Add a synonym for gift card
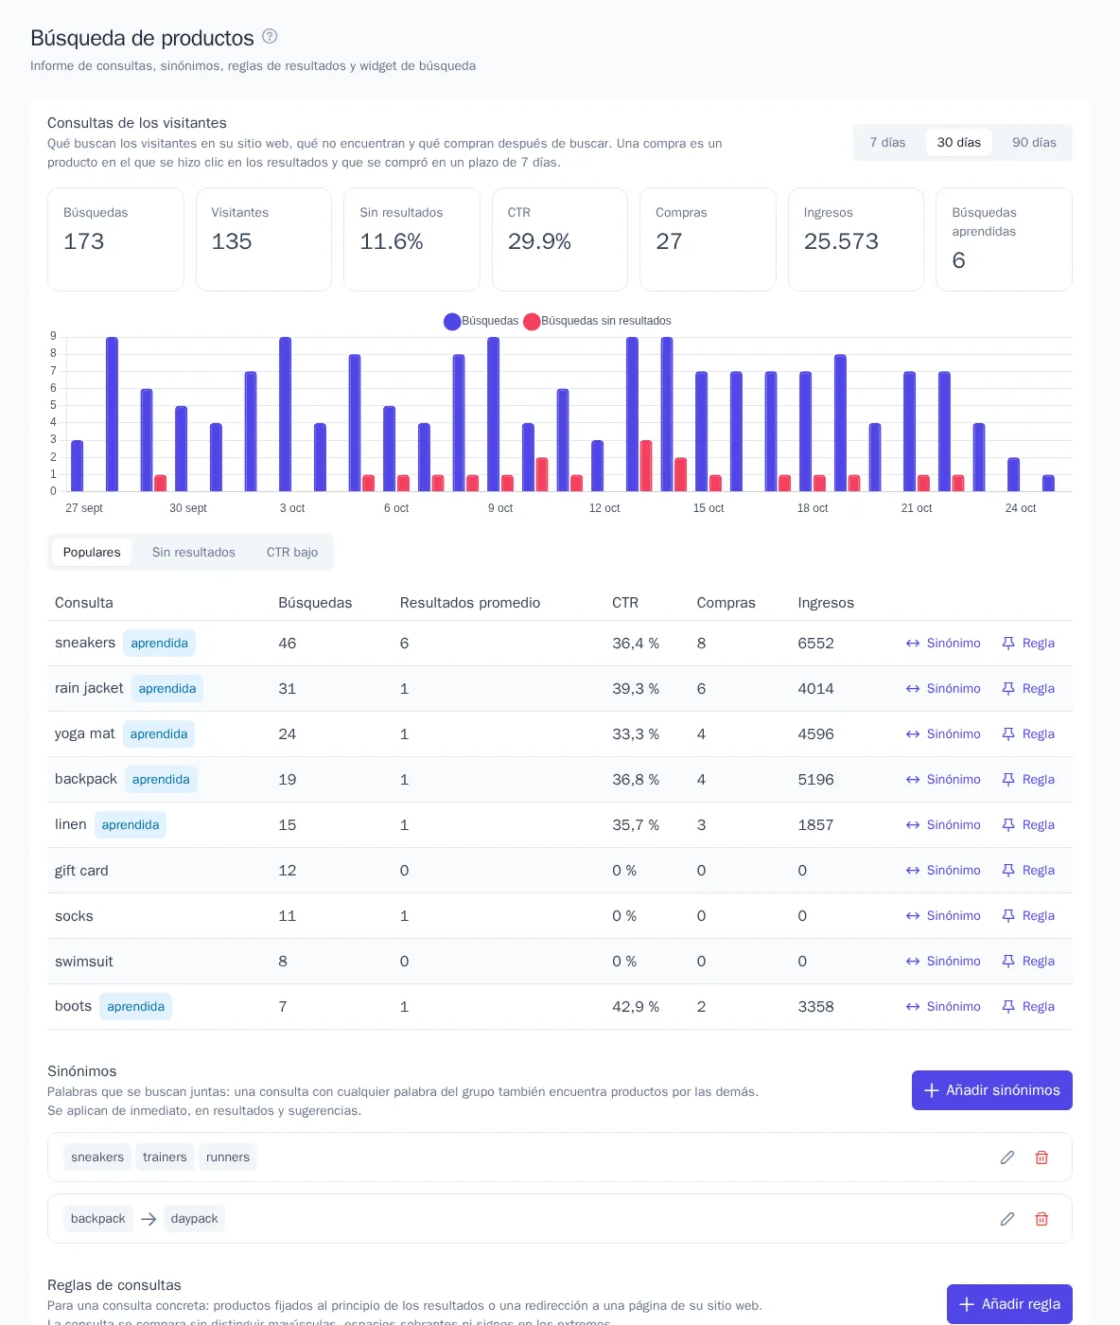This screenshot has width=1120, height=1325. pos(943,871)
